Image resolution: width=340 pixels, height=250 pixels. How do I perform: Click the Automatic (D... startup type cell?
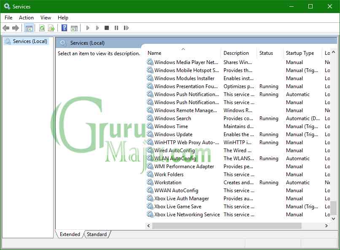[303, 118]
